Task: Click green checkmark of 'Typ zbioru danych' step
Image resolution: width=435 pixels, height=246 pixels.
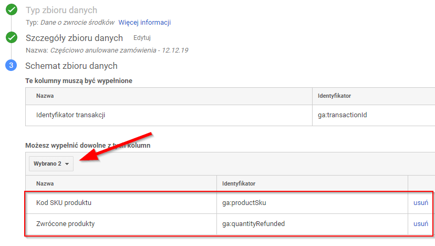Action: click(12, 9)
